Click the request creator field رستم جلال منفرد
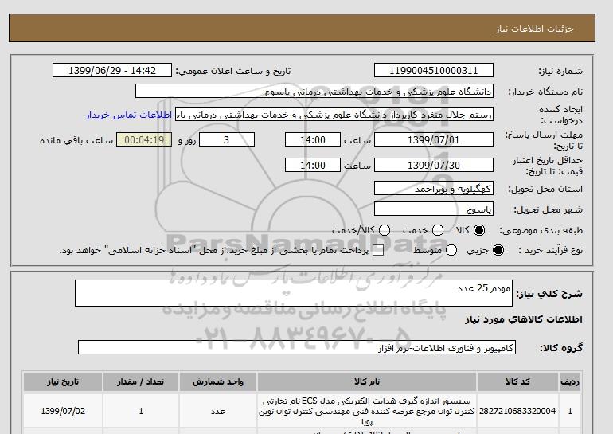This screenshot has height=434, width=613. 334,115
